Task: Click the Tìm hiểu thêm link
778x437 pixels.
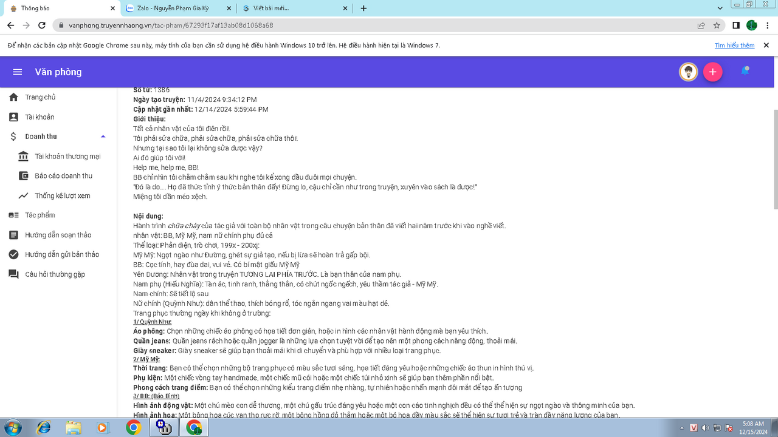Action: [734, 46]
